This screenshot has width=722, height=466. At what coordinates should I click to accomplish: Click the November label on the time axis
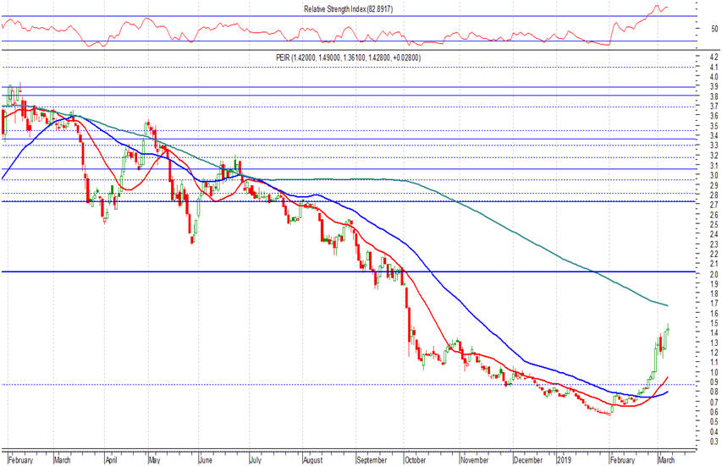pos(475,460)
